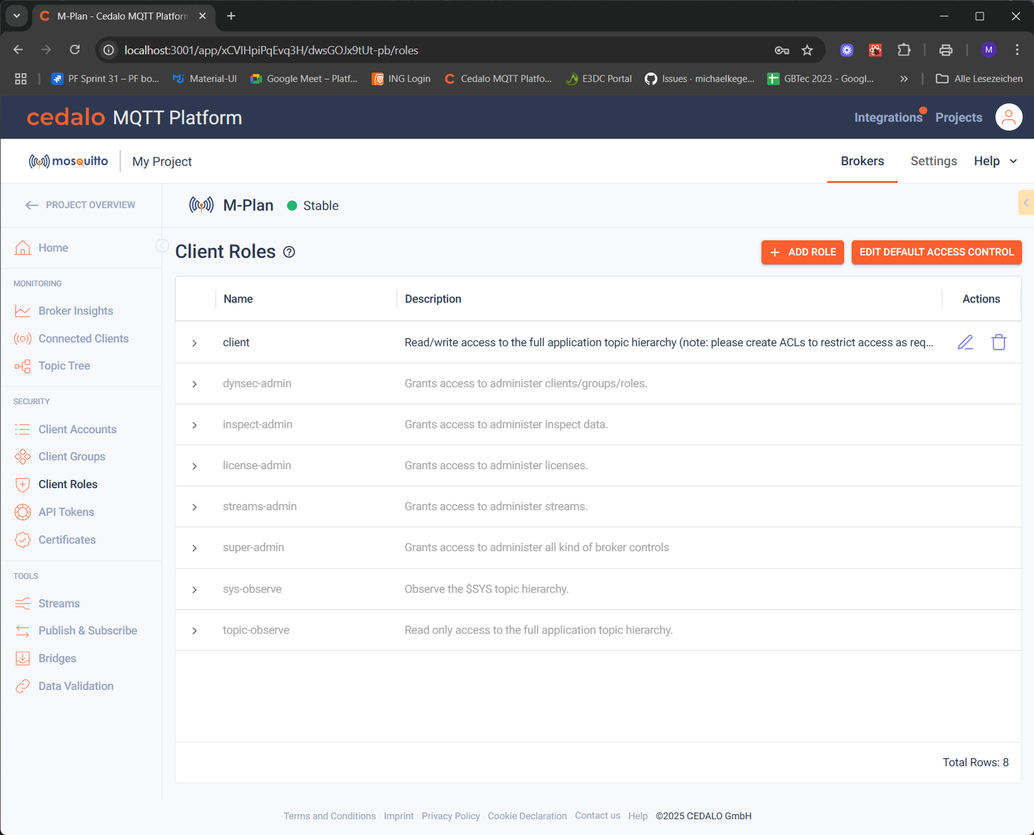Click the user account avatar icon
The height and width of the screenshot is (835, 1034).
pos(1008,117)
